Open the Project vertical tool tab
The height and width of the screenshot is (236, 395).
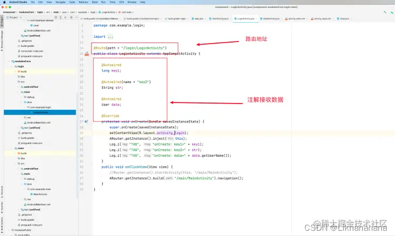pos(2,22)
